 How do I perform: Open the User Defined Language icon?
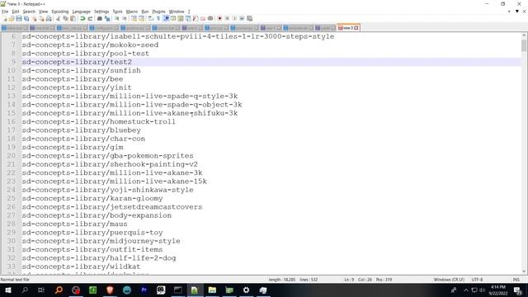pos(173,18)
